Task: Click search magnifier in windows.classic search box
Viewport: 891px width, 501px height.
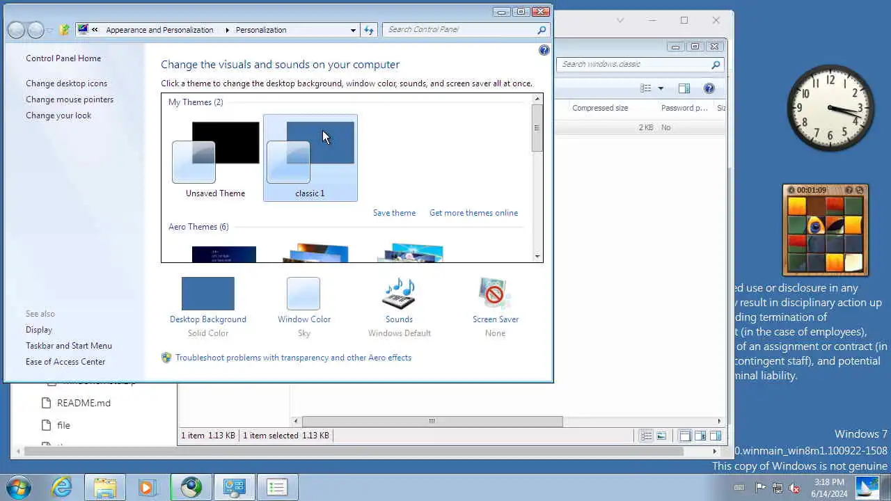Action: (x=716, y=64)
